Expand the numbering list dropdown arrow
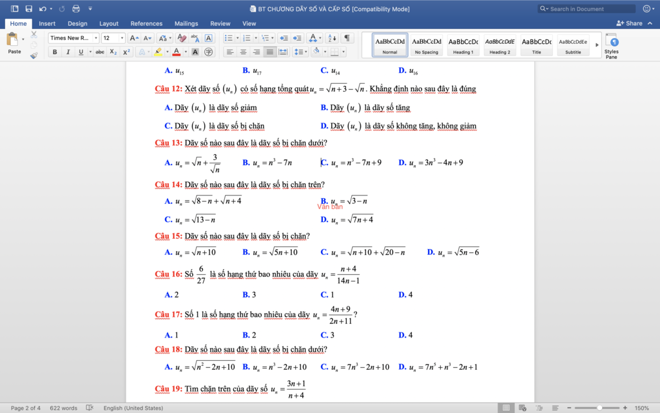 click(255, 38)
